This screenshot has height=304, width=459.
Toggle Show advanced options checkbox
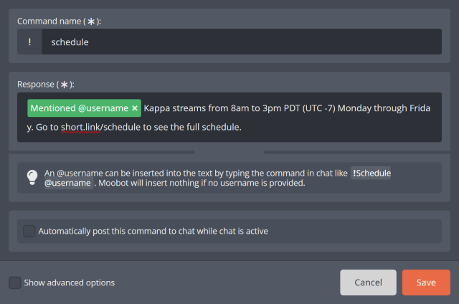(x=14, y=282)
